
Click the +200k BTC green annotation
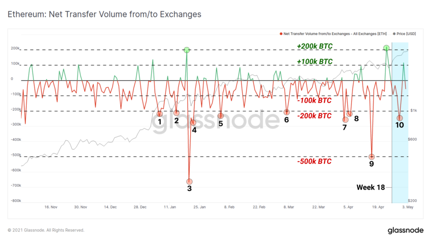(315, 46)
